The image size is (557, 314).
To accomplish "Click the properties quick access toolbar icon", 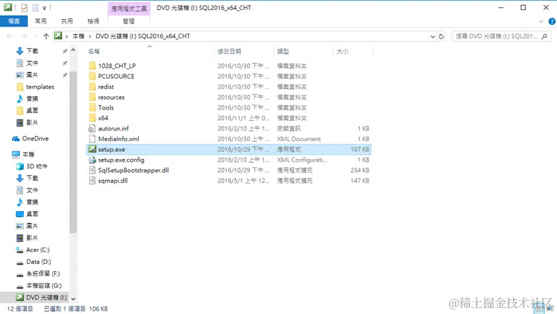I will 24,7.
